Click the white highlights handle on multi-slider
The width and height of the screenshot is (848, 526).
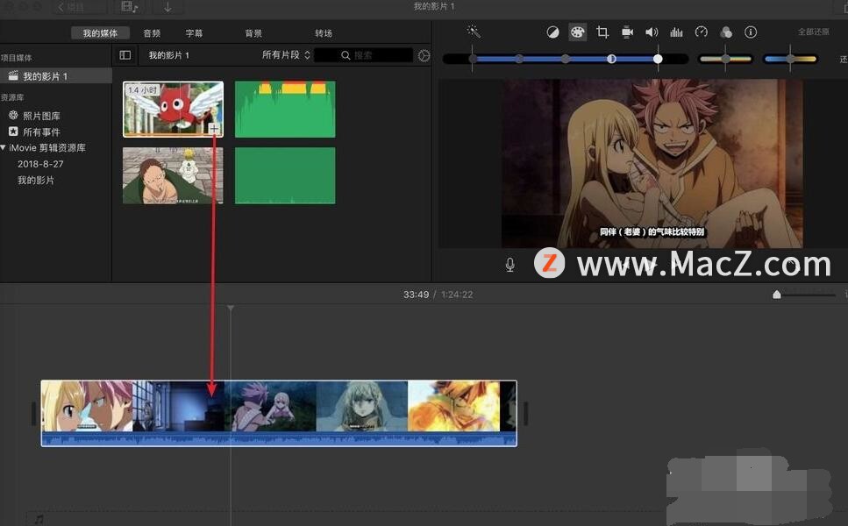click(x=658, y=59)
